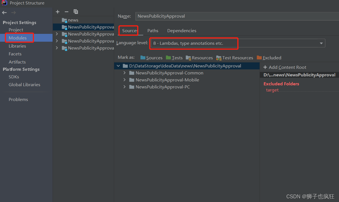Screen dimensions: 339x202
Task: Click Add Content Root button
Action: point(285,67)
